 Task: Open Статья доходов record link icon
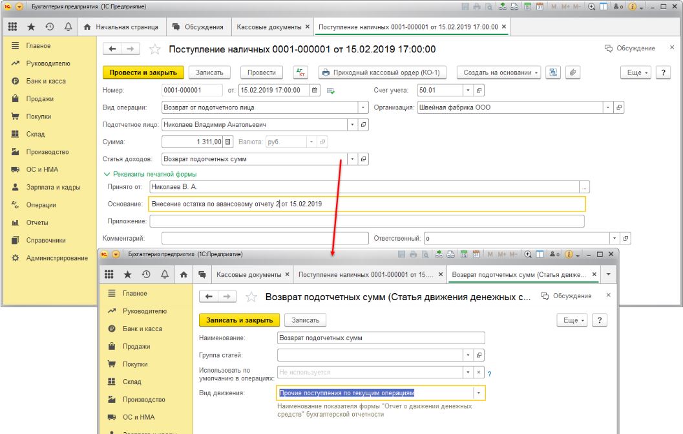[363, 159]
